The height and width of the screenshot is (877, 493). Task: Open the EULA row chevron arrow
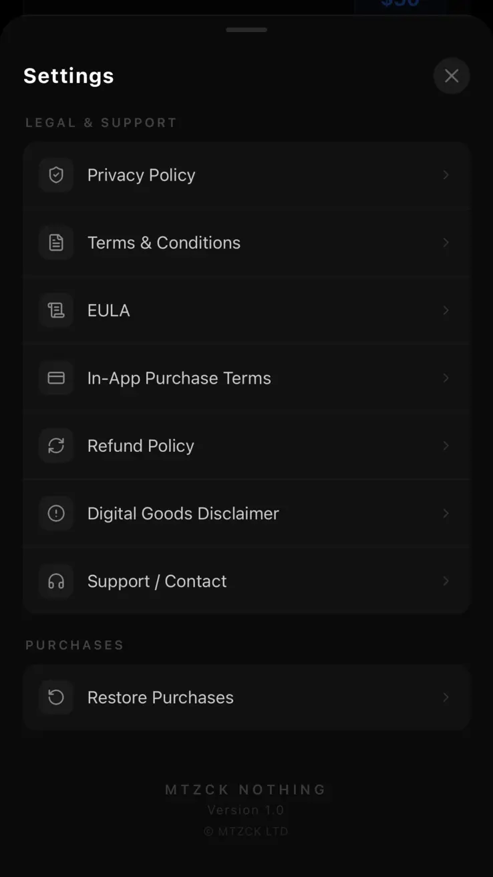point(446,310)
